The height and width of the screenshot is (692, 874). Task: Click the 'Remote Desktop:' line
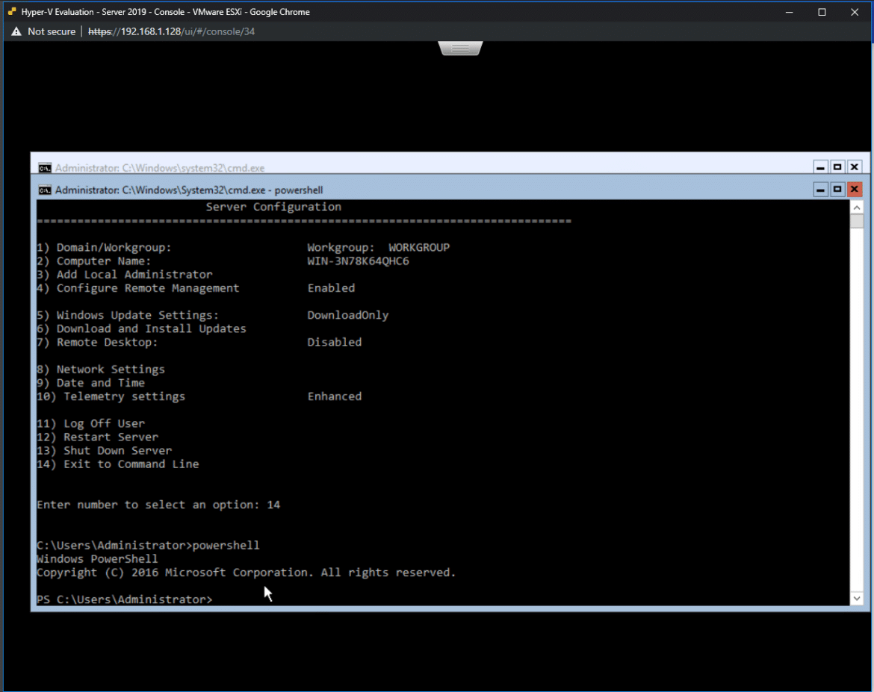coord(98,342)
